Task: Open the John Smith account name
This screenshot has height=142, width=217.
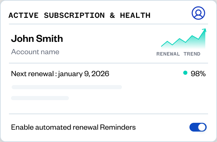Action: tap(37, 38)
